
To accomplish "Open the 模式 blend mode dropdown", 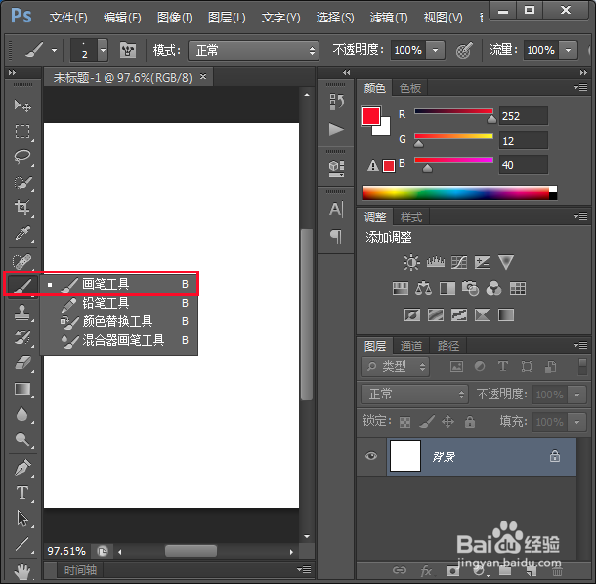I will click(x=253, y=50).
